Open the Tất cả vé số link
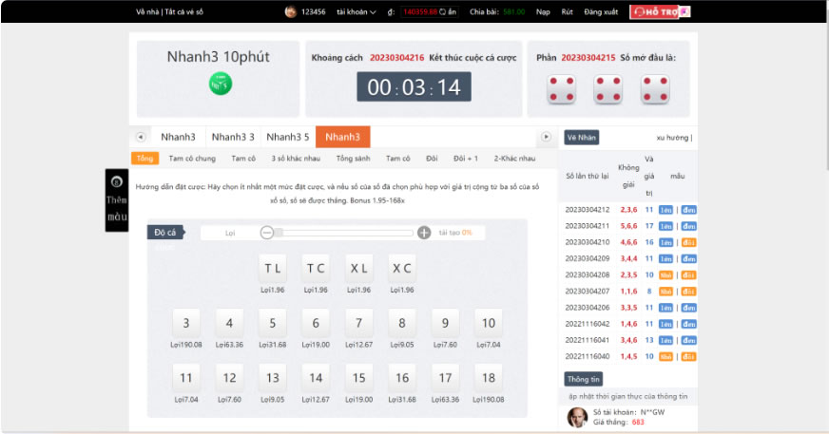Screen dimensions: 829x434 click(183, 11)
